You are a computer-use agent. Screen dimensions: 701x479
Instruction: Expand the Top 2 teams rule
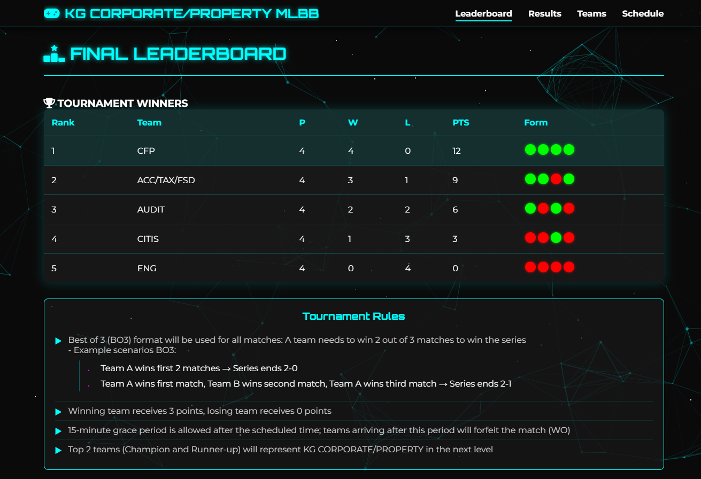coord(58,450)
